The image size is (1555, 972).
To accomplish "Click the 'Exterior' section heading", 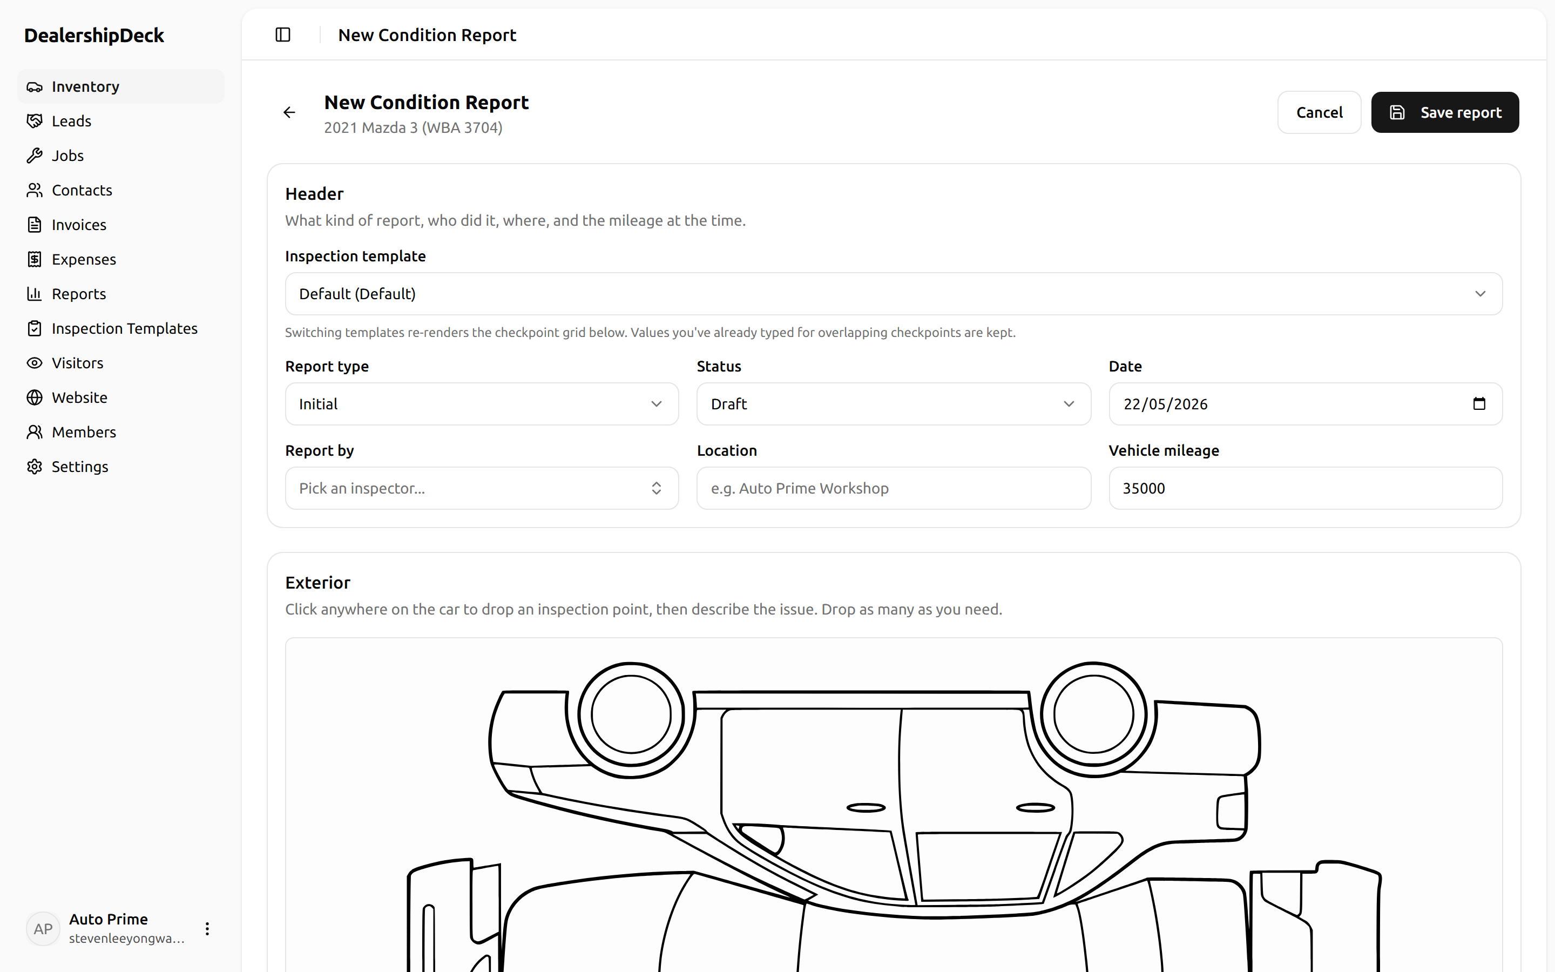I will (318, 583).
